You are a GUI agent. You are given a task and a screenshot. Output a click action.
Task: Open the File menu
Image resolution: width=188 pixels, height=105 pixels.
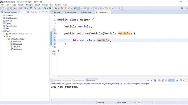pyautogui.click(x=2, y=5)
